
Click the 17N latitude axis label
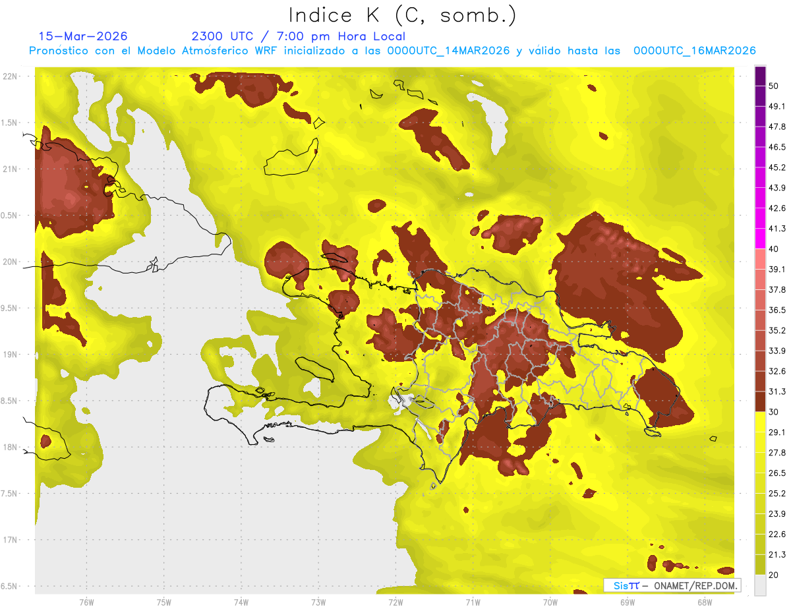[10, 540]
